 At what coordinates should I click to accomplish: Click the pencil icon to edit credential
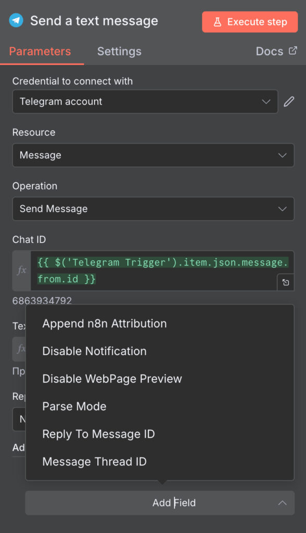point(289,101)
